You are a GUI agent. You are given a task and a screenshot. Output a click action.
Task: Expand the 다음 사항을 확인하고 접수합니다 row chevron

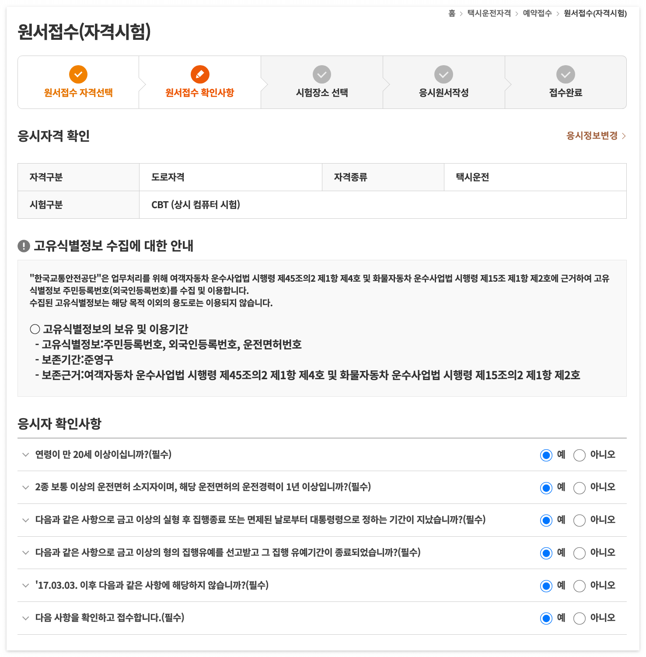point(25,618)
